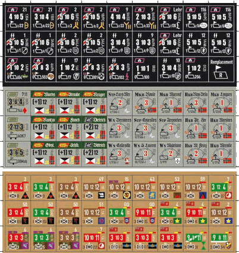Select the Marcks leader counter
239x253 pixels.
(x=43, y=103)
